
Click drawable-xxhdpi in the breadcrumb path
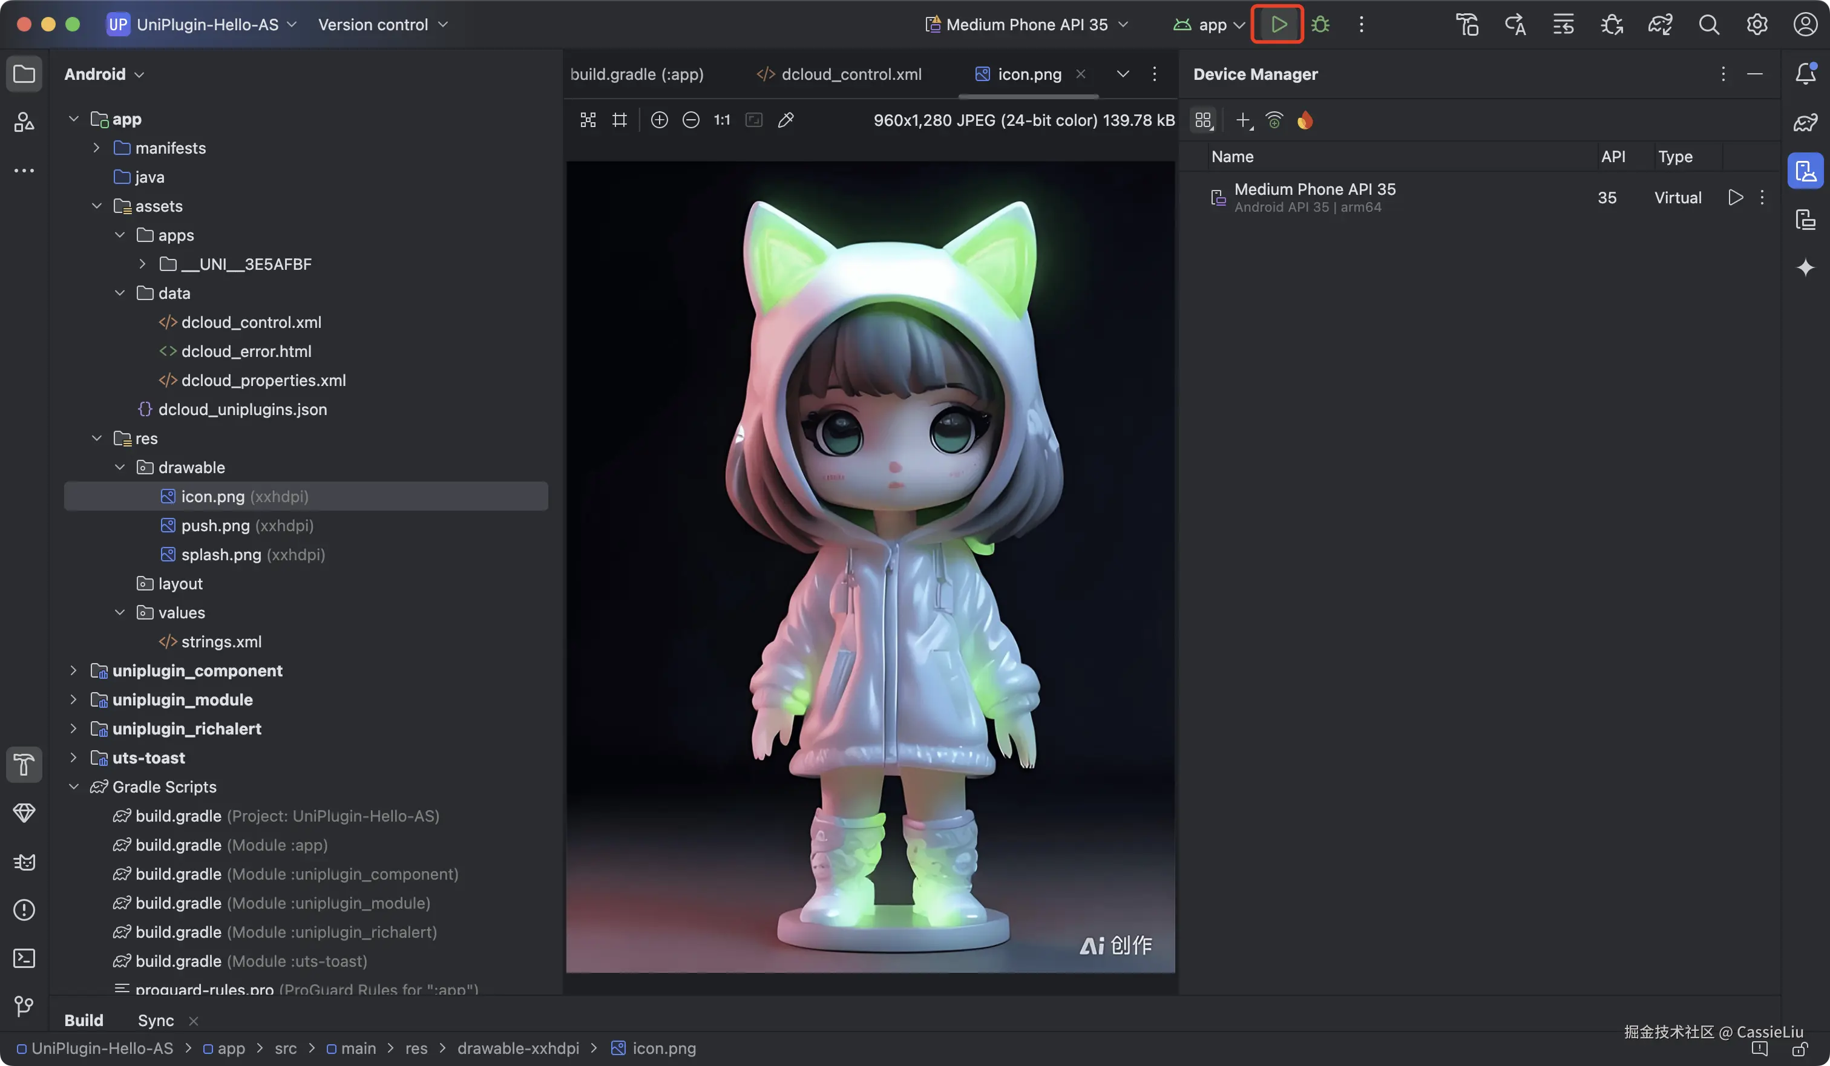[518, 1048]
